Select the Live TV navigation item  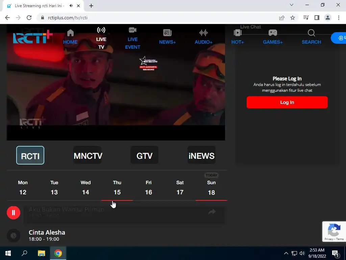coord(101,38)
